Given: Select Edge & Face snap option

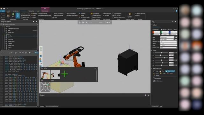Looking at the screenshot, I should tap(170, 71).
